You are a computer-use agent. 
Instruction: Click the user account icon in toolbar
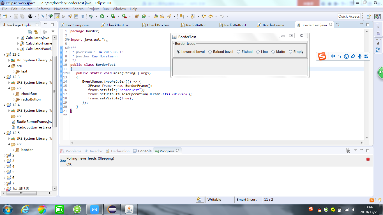click(30, 16)
